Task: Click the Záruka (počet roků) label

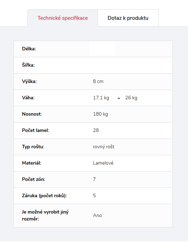Action: 45,196
